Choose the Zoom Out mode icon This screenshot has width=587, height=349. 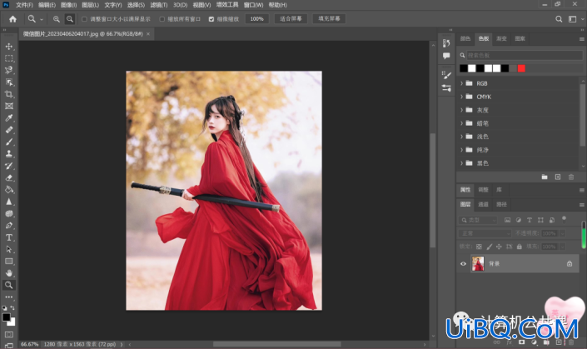pos(70,18)
